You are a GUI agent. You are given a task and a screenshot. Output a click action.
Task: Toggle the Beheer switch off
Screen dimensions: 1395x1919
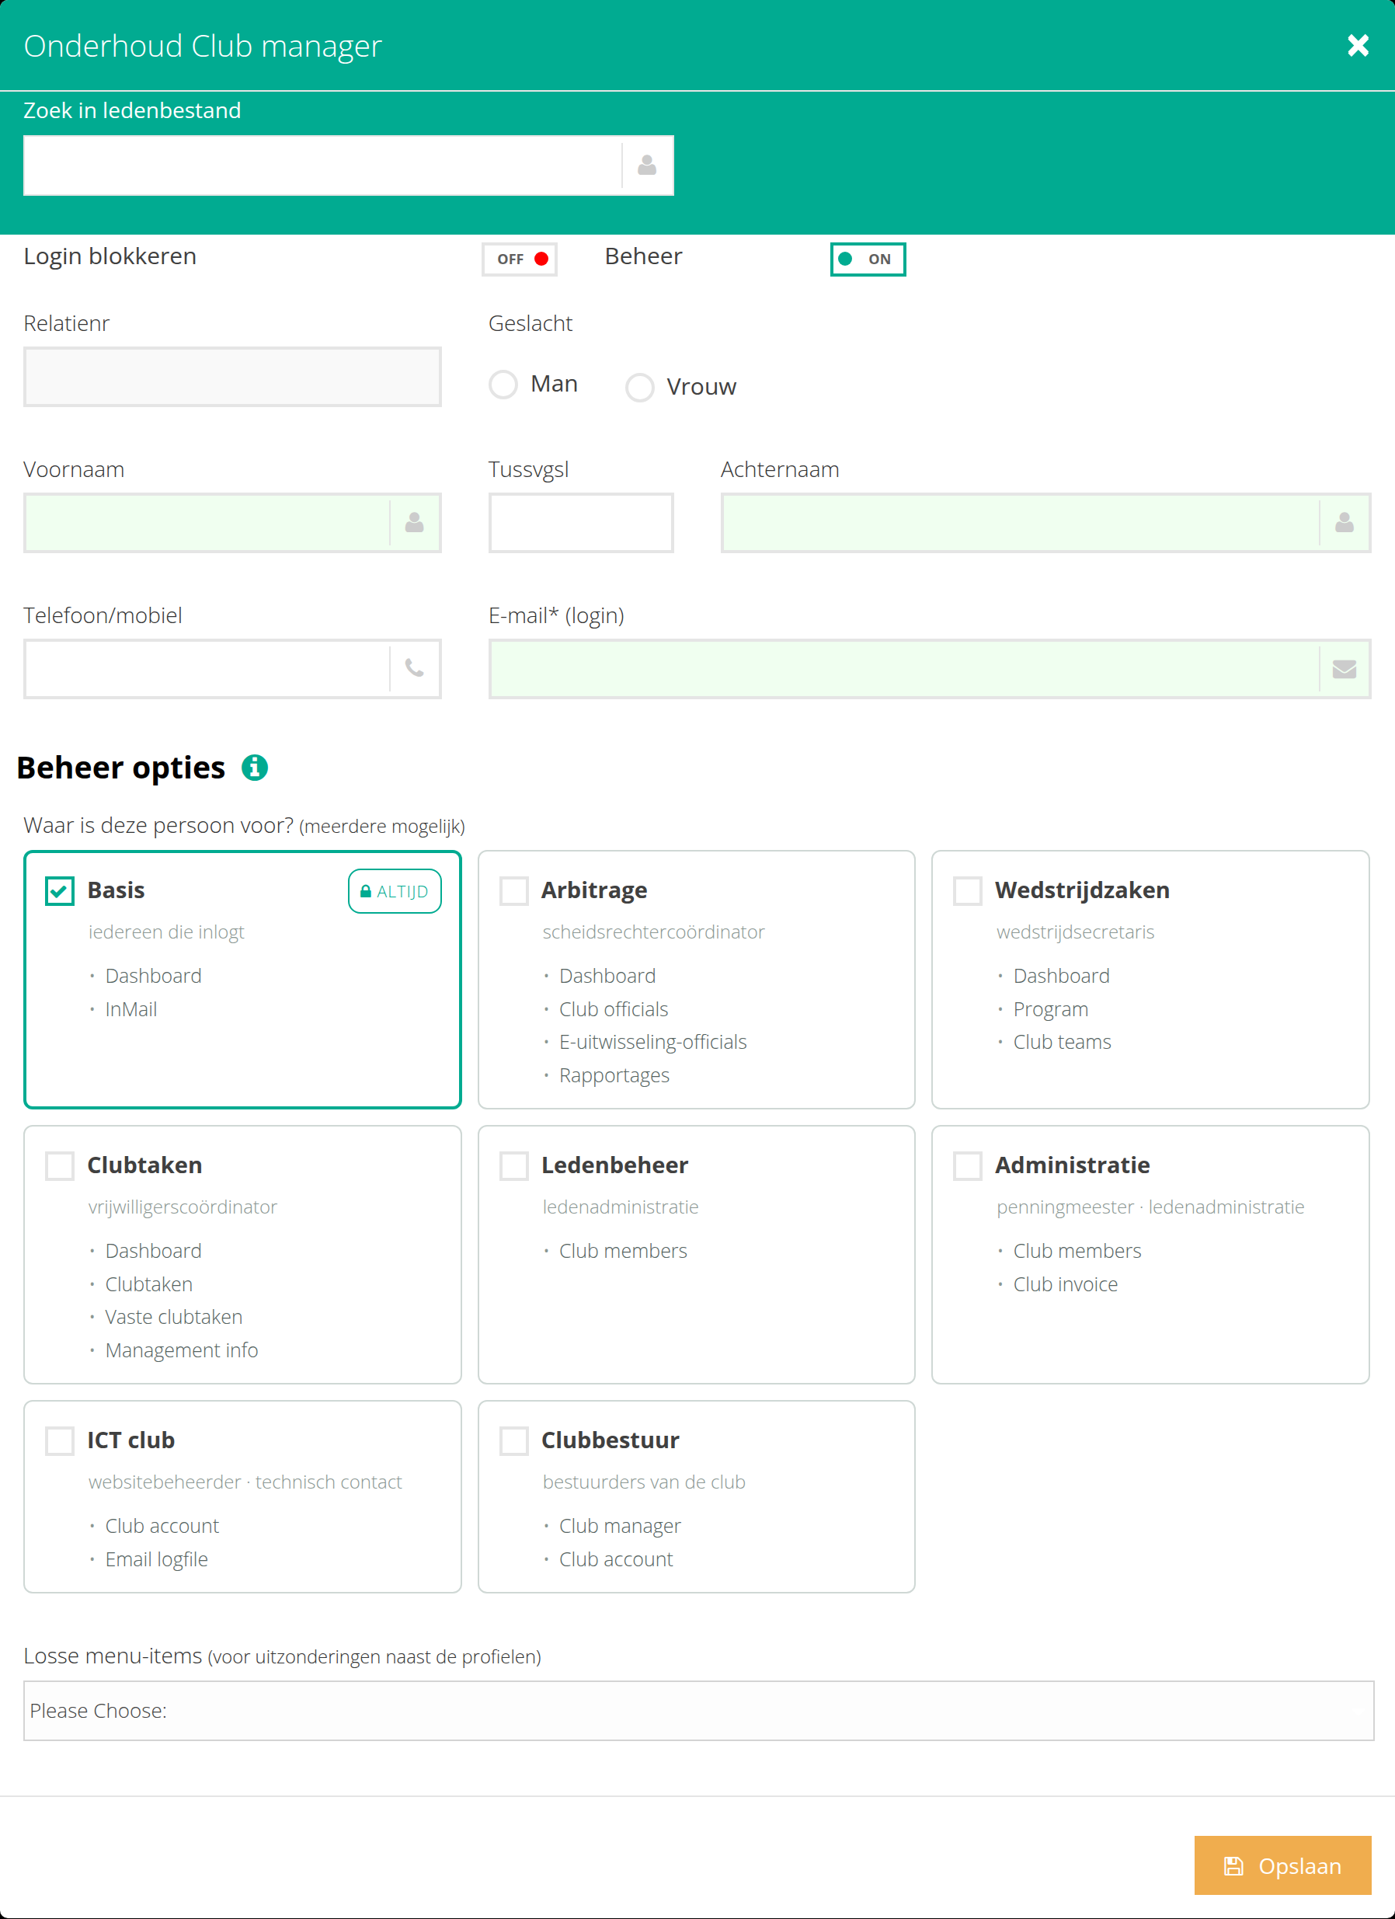pyautogui.click(x=868, y=259)
